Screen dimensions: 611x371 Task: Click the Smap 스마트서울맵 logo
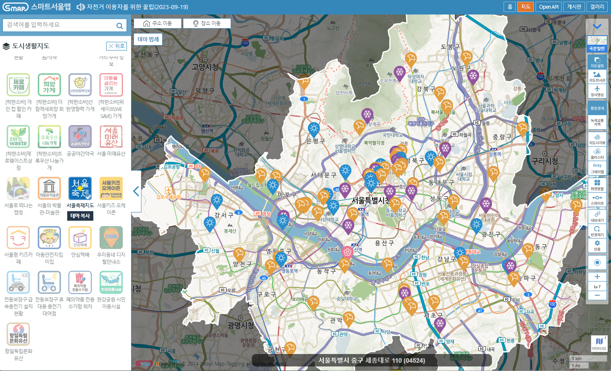(x=37, y=7)
